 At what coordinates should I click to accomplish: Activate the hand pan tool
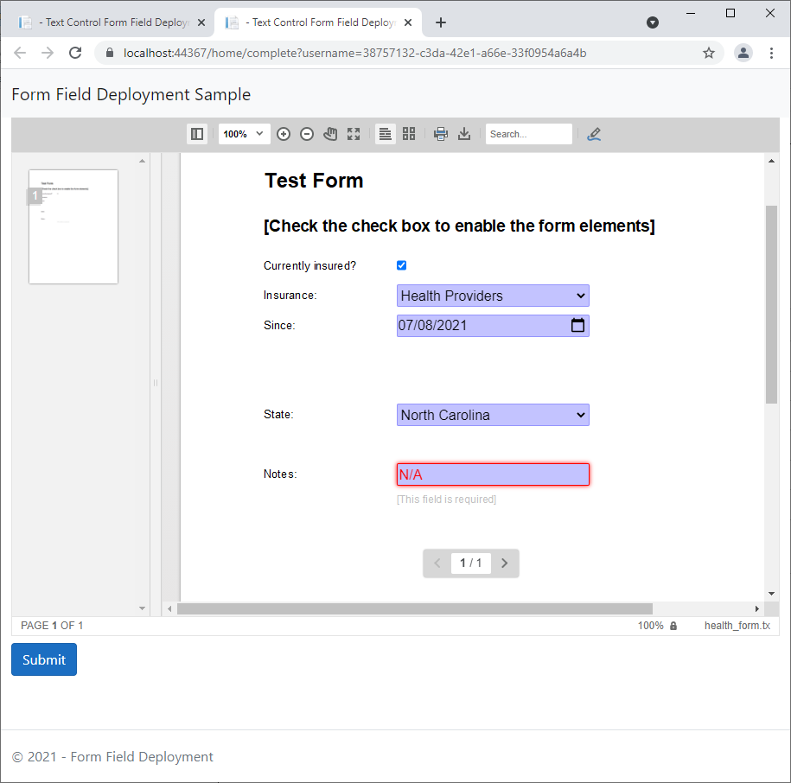[x=330, y=134]
